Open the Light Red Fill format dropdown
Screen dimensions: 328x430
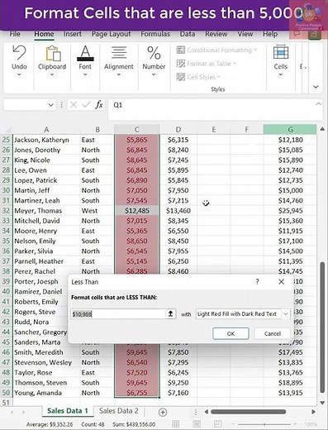(286, 313)
